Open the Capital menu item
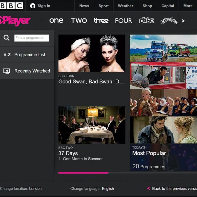 pos(168,6)
